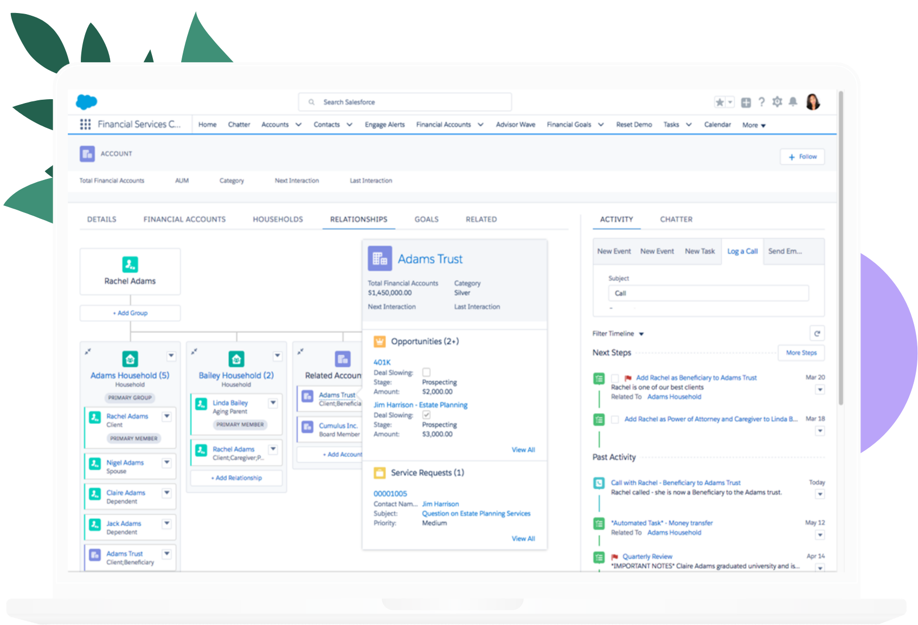Open the Help question mark icon
This screenshot has width=918, height=625.
[761, 102]
